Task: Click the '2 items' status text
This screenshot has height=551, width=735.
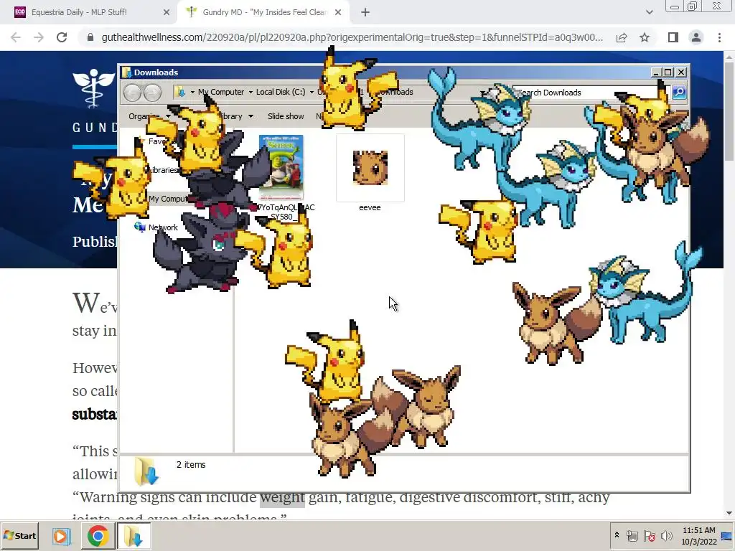Action: [x=191, y=465]
